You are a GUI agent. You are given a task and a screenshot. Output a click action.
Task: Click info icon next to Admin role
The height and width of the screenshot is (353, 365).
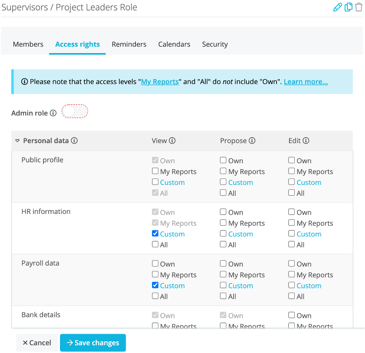[53, 113]
